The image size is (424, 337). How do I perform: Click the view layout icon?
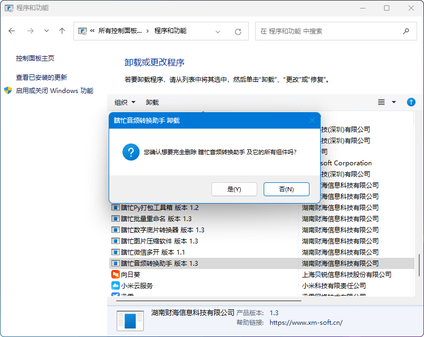coord(381,102)
